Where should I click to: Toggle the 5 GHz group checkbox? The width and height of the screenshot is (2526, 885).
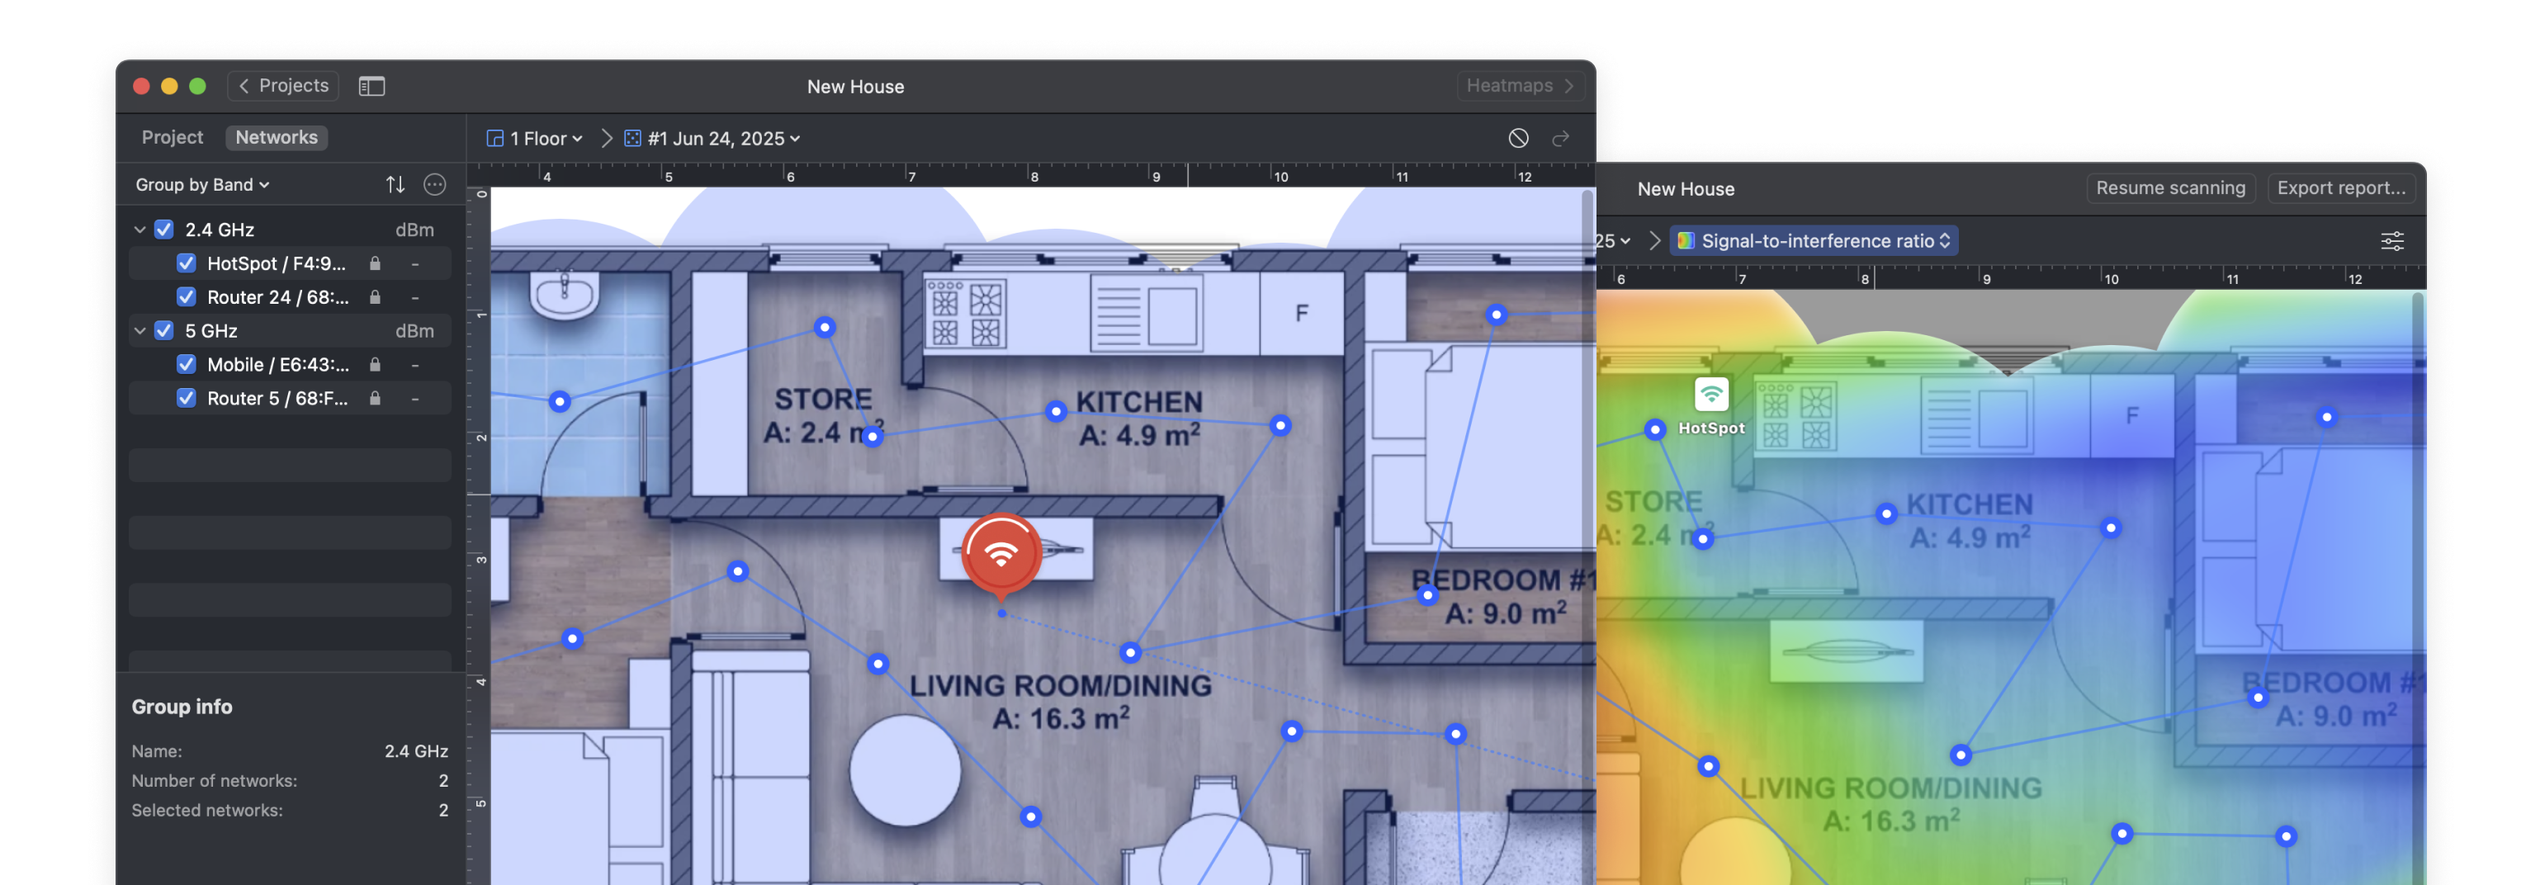pos(163,331)
